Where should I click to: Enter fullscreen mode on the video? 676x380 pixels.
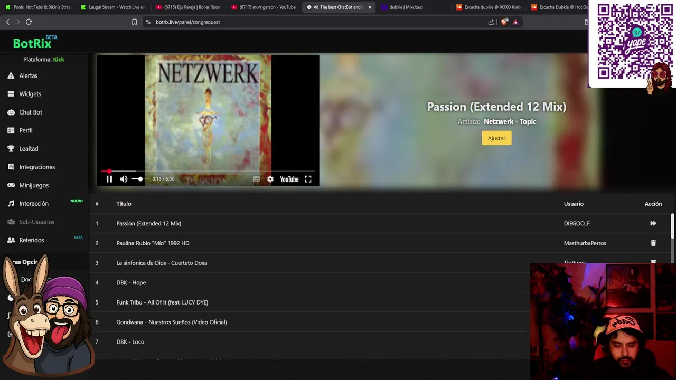308,179
